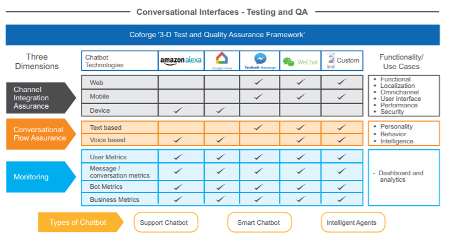Click the Amazon Alexa logo
Image resolution: width=453 pixels, height=239 pixels.
180,60
